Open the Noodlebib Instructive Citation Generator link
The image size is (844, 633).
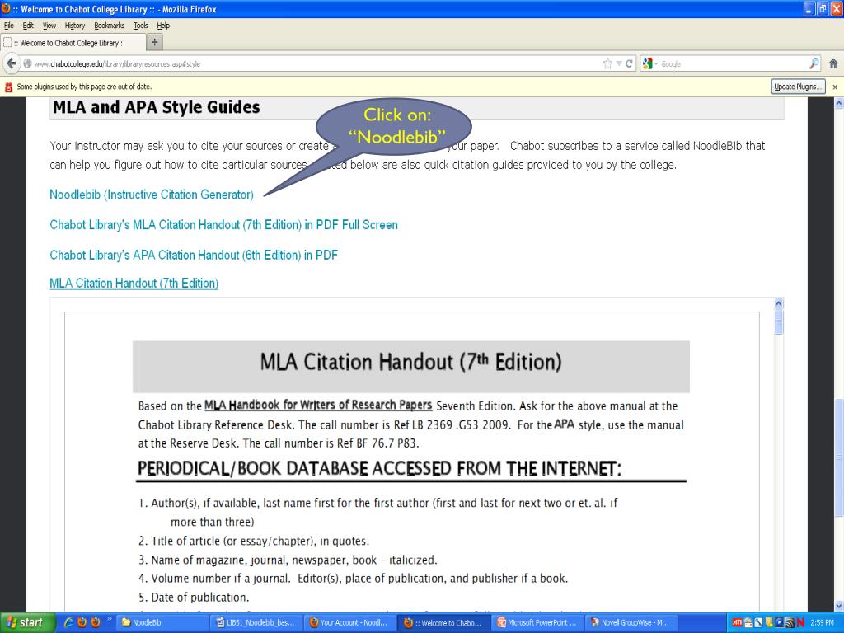pos(152,195)
